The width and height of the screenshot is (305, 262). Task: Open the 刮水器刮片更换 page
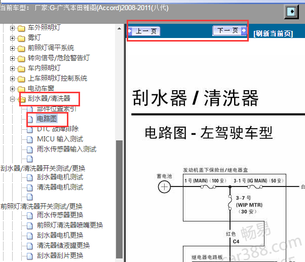(x=60, y=255)
